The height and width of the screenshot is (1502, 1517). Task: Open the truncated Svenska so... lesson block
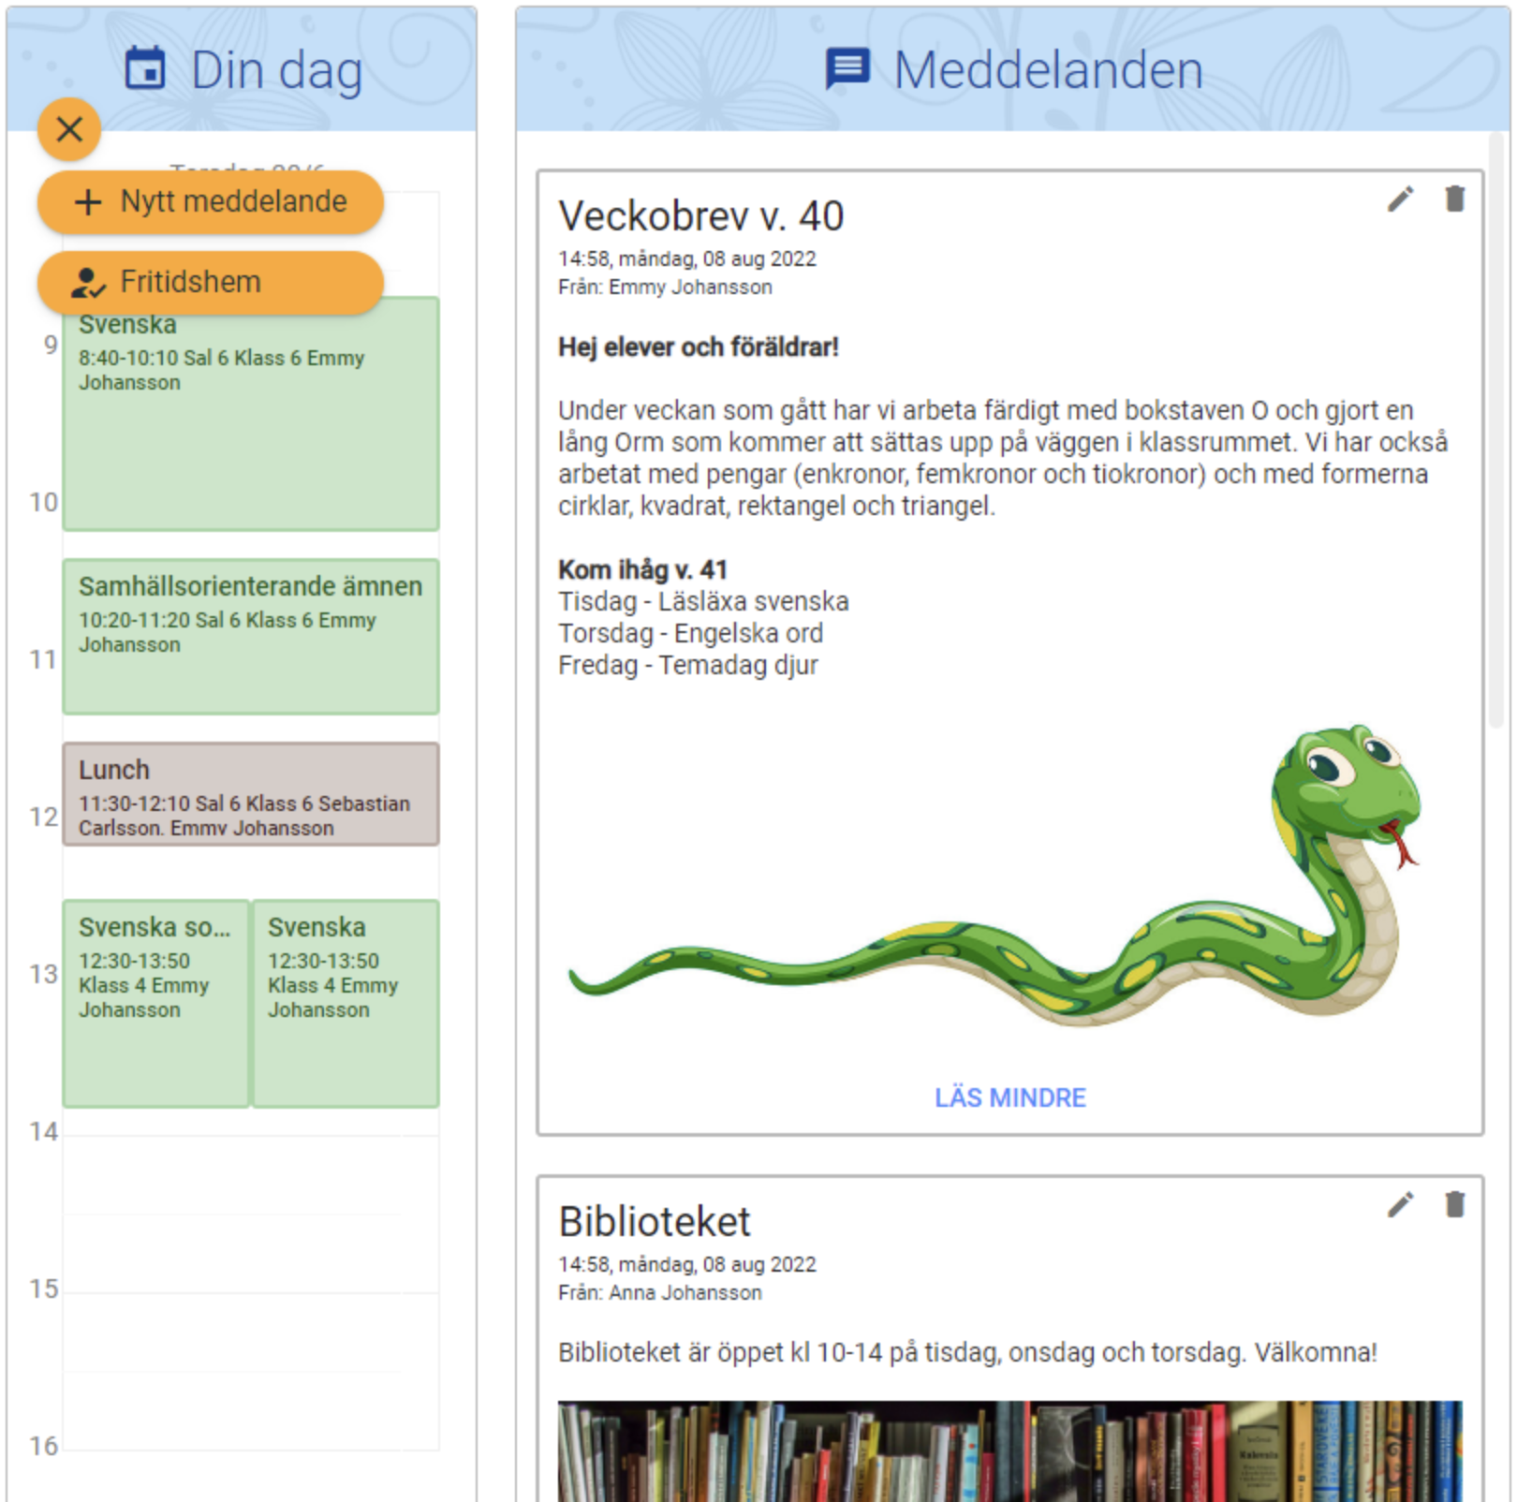[x=155, y=1004]
